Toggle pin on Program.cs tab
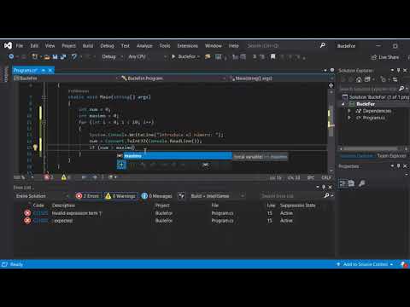 tap(44, 70)
